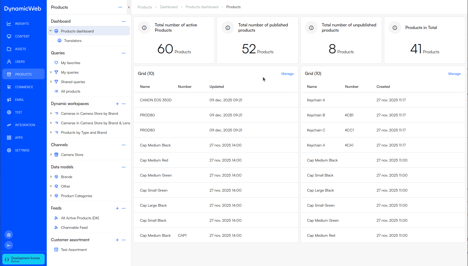Click the collapse sidebar arrow icon
This screenshot has width=468, height=266.
click(x=9, y=245)
